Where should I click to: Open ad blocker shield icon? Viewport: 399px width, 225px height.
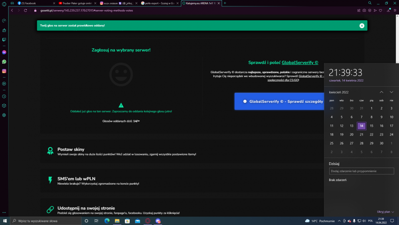[x=369, y=10]
